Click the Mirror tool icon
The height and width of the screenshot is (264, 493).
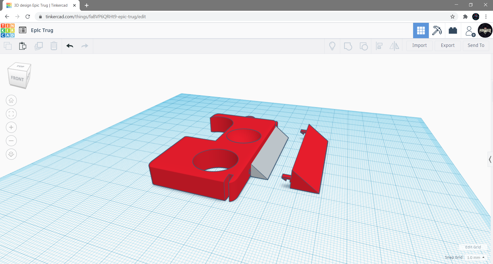tap(394, 46)
